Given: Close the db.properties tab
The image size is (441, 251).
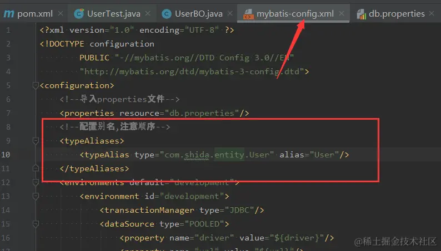Looking at the screenshot, I should tap(432, 13).
